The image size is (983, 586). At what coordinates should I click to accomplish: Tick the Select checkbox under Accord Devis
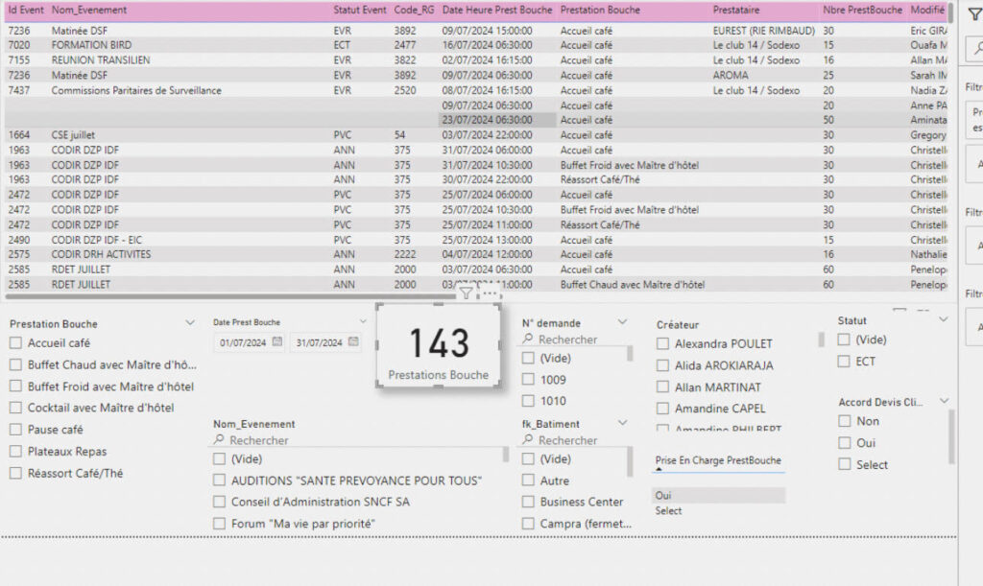pyautogui.click(x=845, y=464)
